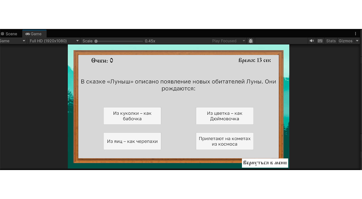This screenshot has width=362, height=199.
Task: Choose answer "Из цветка – как Дюймовочка"
Action: [x=224, y=116]
